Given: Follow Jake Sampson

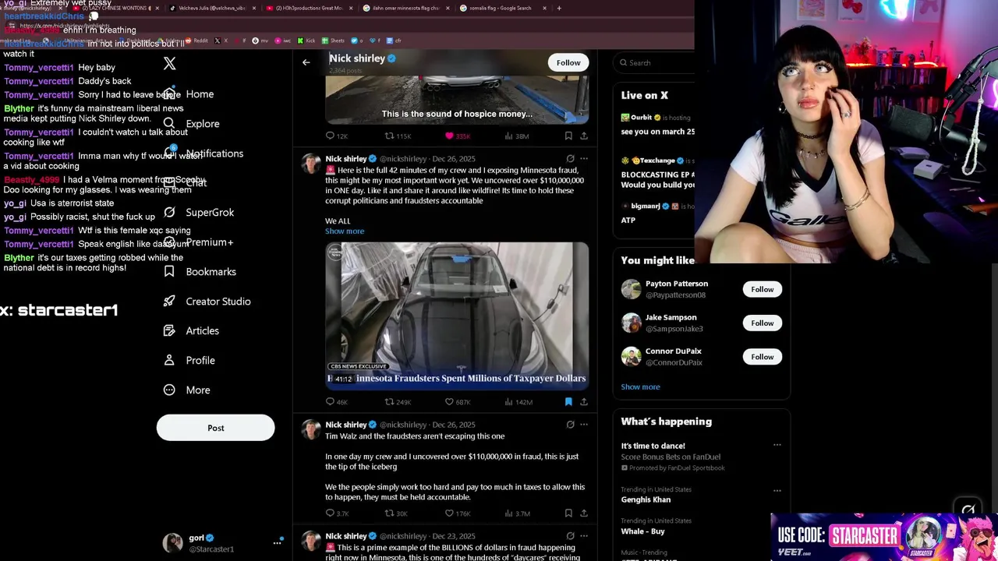Looking at the screenshot, I should click(763, 323).
